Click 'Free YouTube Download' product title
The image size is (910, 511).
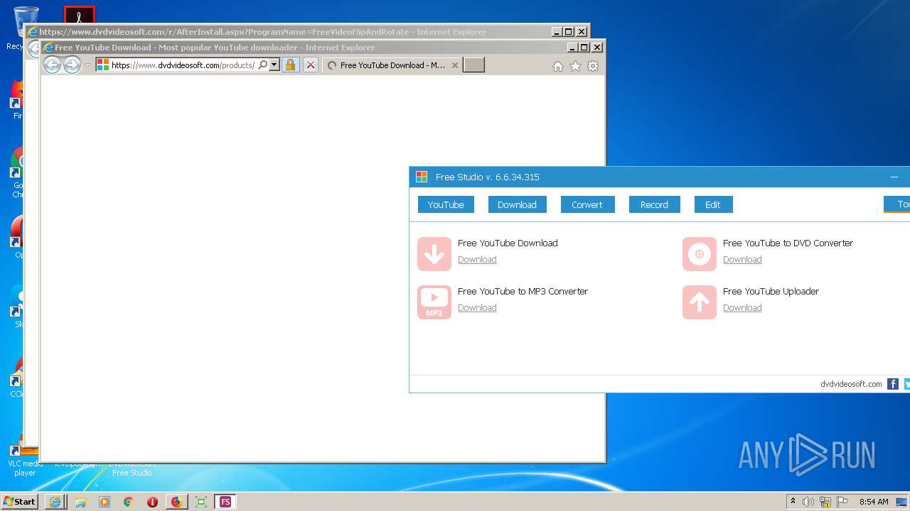coord(508,243)
